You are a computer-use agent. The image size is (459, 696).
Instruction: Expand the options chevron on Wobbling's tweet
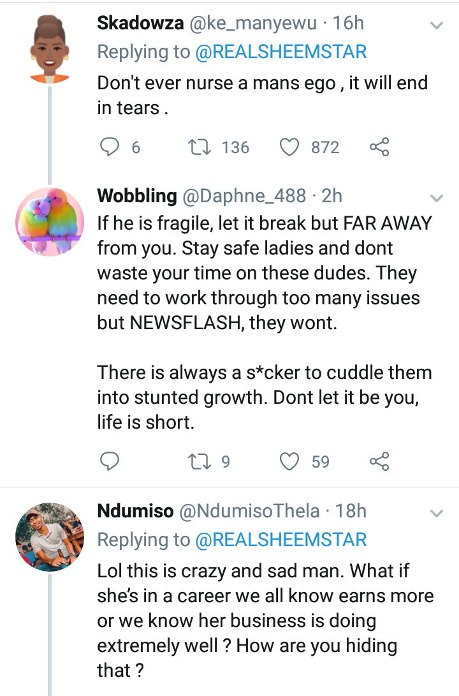[x=437, y=198]
